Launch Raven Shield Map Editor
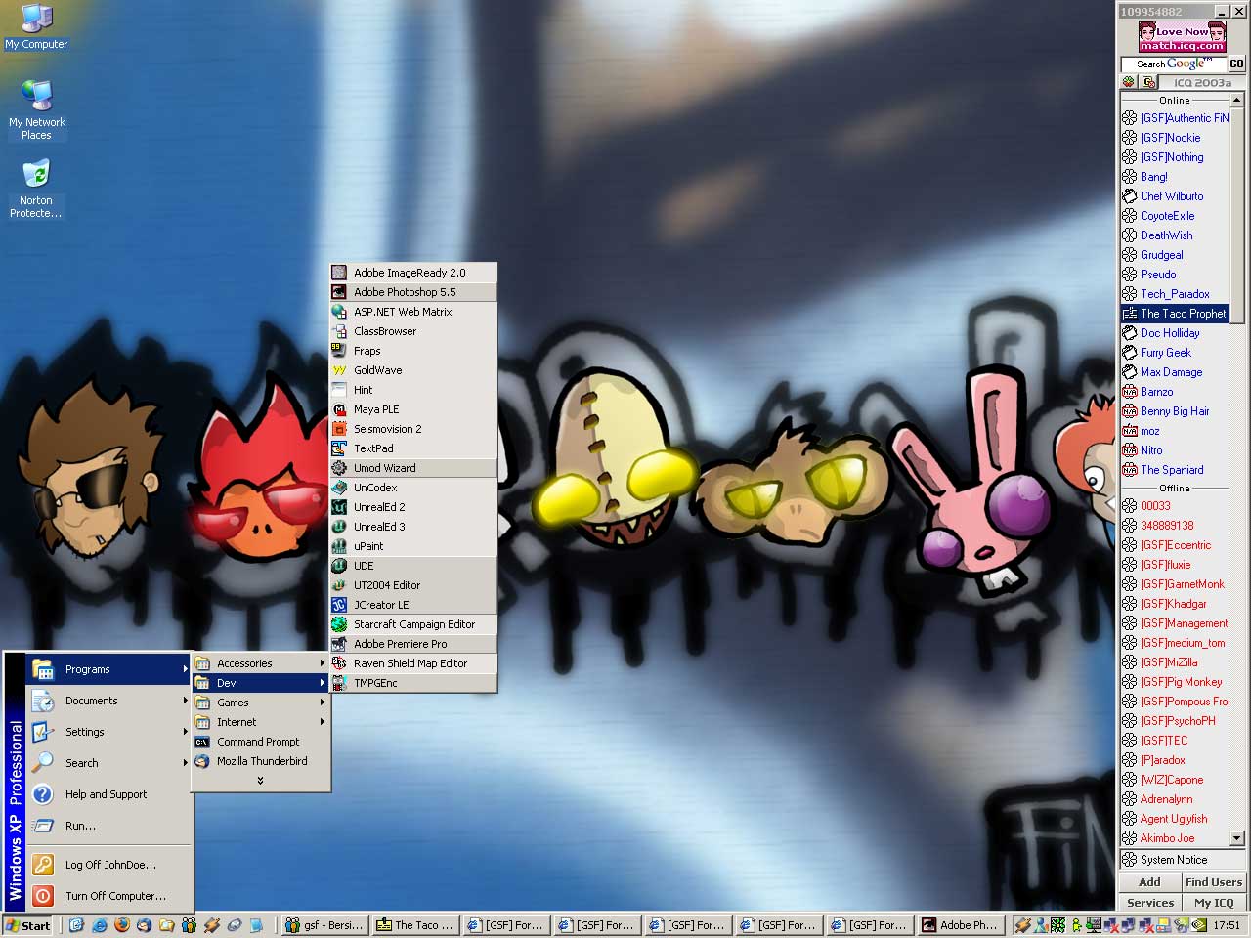The image size is (1251, 938). tap(413, 663)
